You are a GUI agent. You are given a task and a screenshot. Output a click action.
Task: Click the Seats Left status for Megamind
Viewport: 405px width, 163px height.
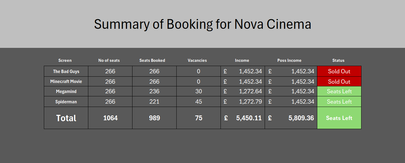click(x=339, y=91)
